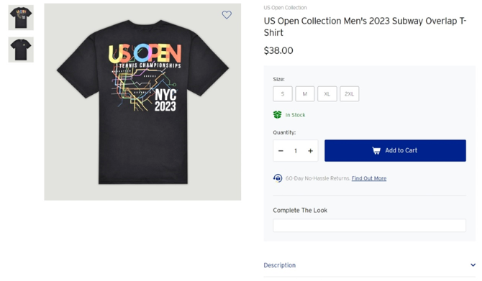Open the US Open Collection brand link

click(x=285, y=8)
